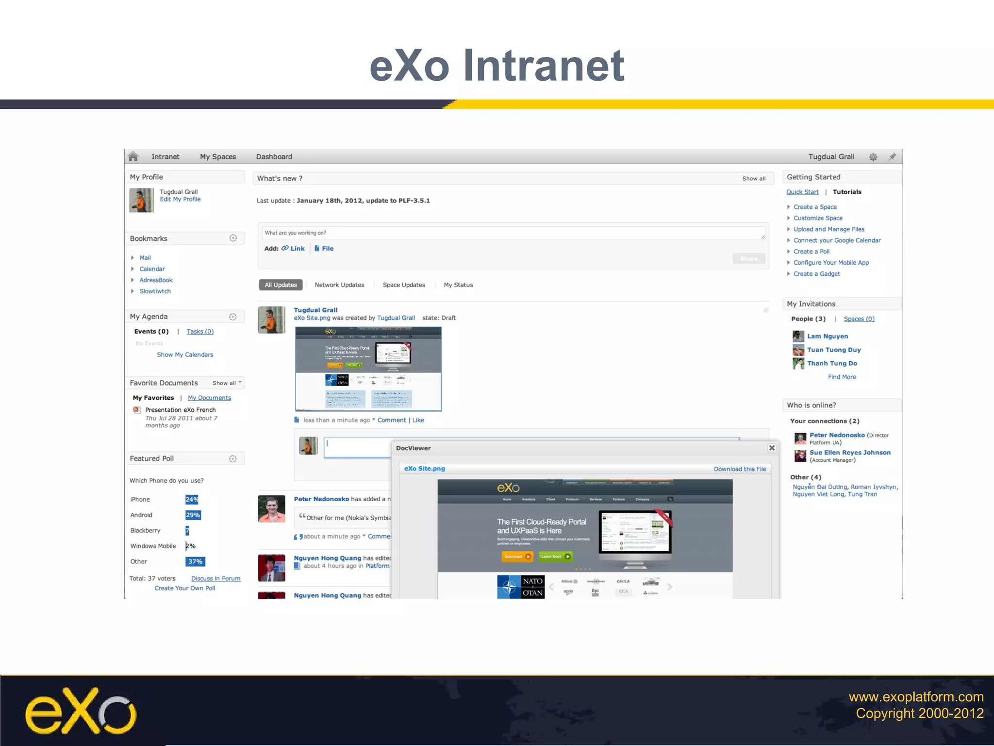Click Download this File link
994x746 pixels.
click(740, 469)
